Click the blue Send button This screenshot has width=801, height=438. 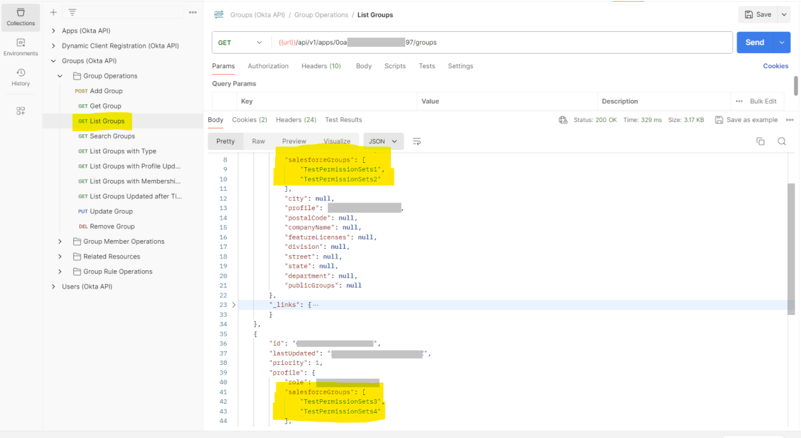click(x=754, y=42)
